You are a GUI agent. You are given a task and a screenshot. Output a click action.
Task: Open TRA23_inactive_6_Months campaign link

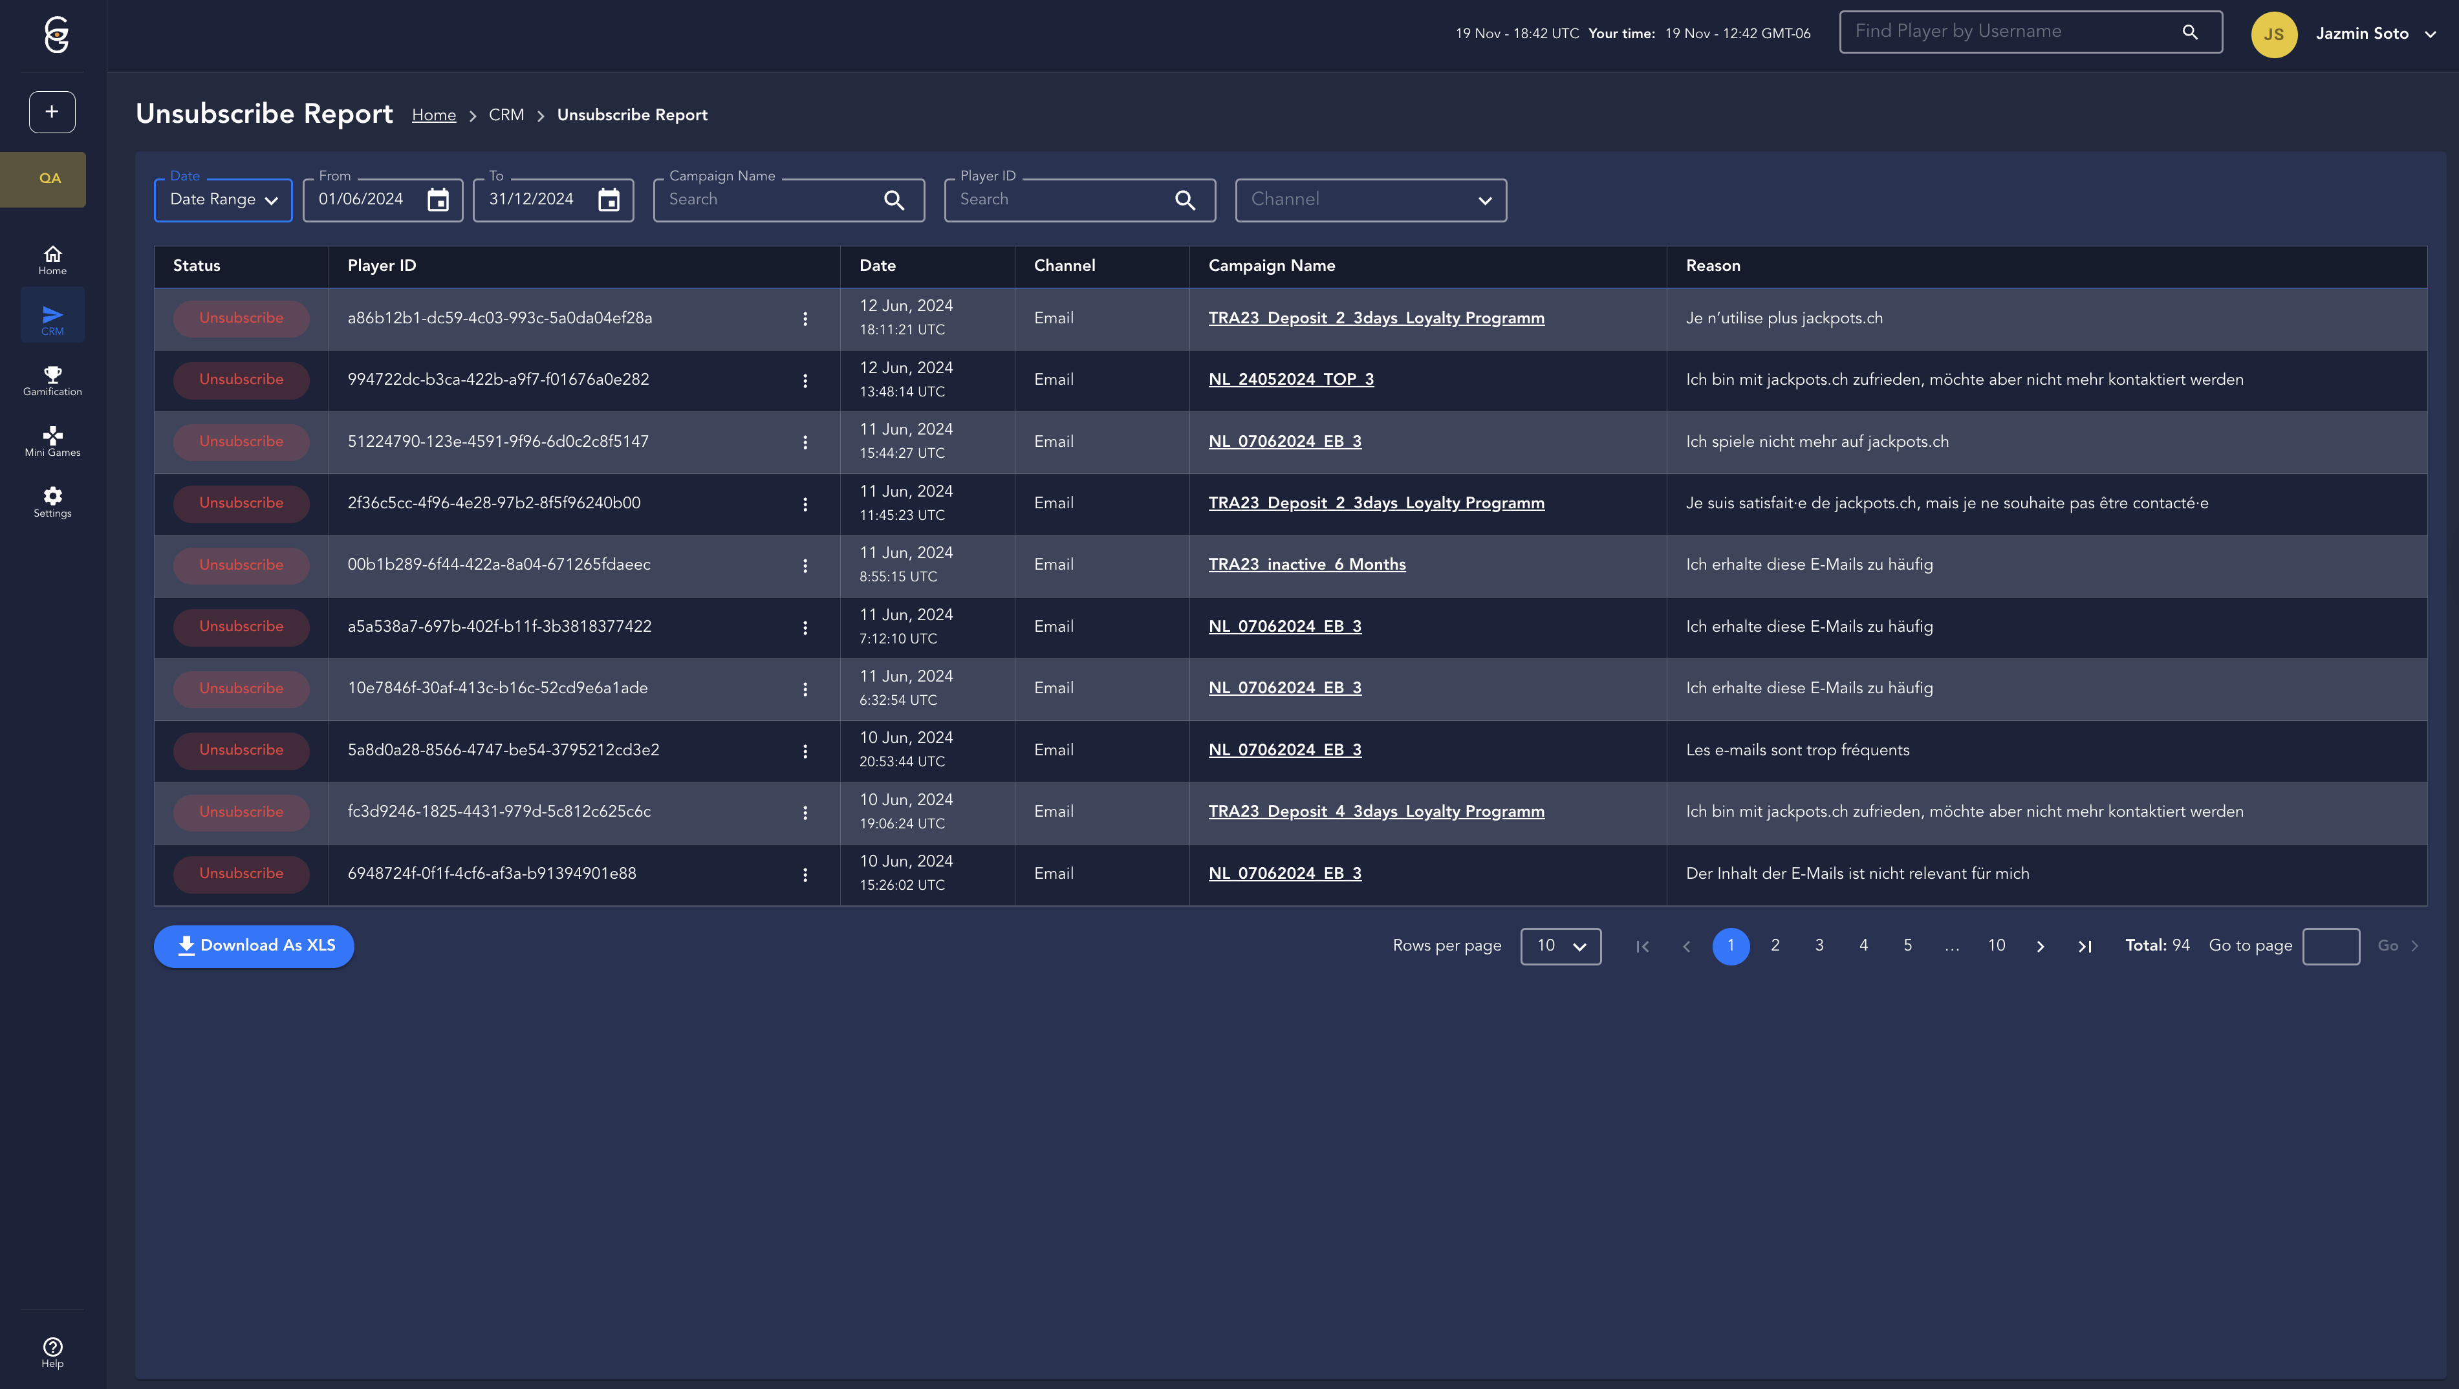tap(1307, 565)
